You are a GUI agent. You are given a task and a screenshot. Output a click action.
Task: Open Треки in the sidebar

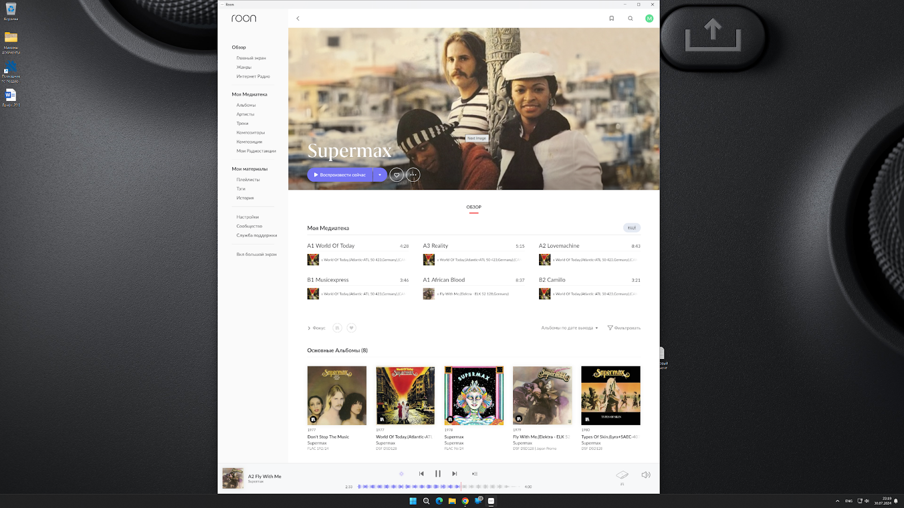coord(242,123)
